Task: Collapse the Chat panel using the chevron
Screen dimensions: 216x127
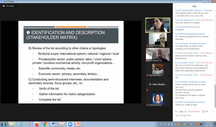Action: pyautogui.click(x=176, y=6)
